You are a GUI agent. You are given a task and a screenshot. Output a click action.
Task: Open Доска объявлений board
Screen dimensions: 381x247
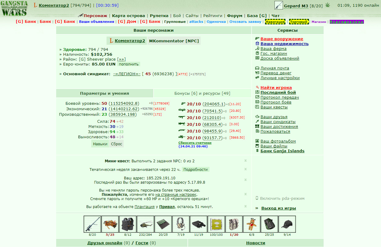(280, 58)
